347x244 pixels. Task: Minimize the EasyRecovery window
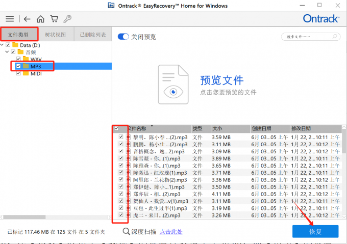pyautogui.click(x=302, y=5)
